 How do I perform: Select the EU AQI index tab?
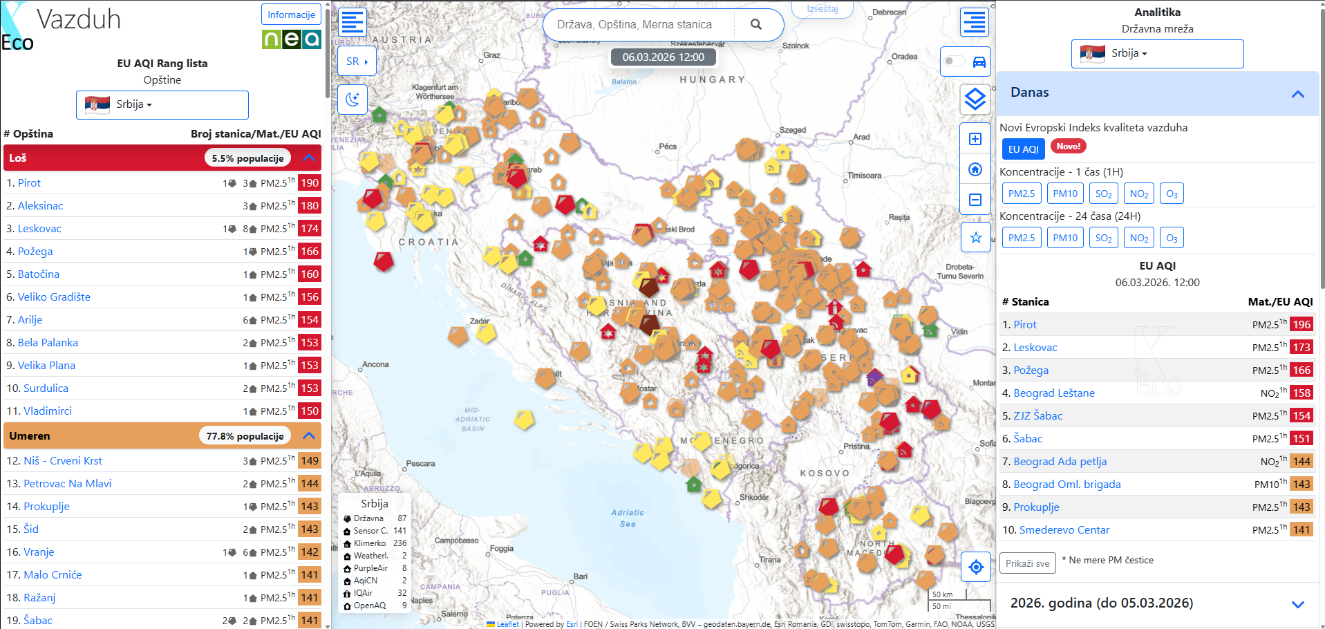point(1022,149)
